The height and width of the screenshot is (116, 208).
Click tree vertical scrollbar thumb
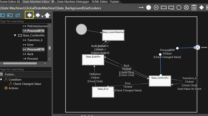(x=50, y=48)
